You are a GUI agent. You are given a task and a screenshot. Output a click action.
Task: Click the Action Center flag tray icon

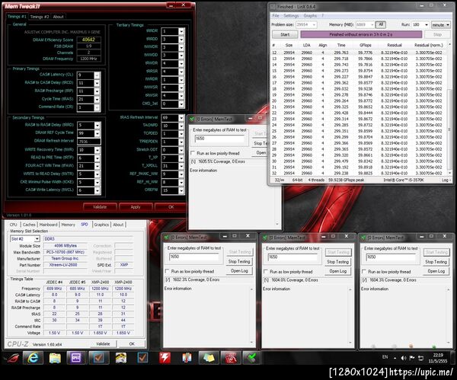[x=412, y=358]
